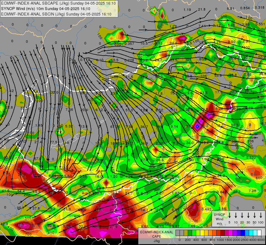The image size is (266, 245).
Task: Click the 'SYNOP Wind m/s' legend label
Action: coord(219,219)
